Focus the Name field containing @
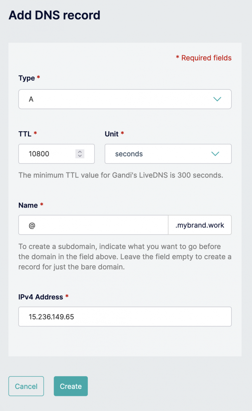This screenshot has width=252, height=411. click(93, 225)
